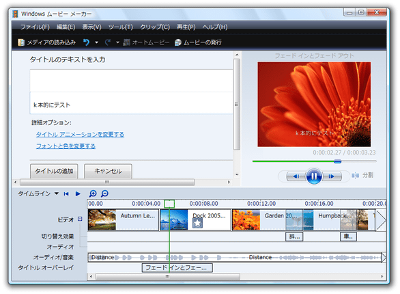Click the preview monitor flower image
The image size is (400, 294).
click(x=314, y=104)
